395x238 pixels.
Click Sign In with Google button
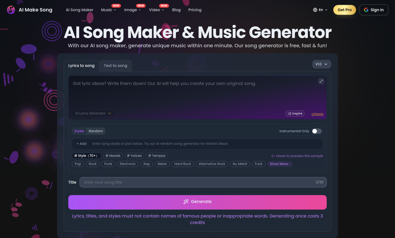tap(374, 10)
